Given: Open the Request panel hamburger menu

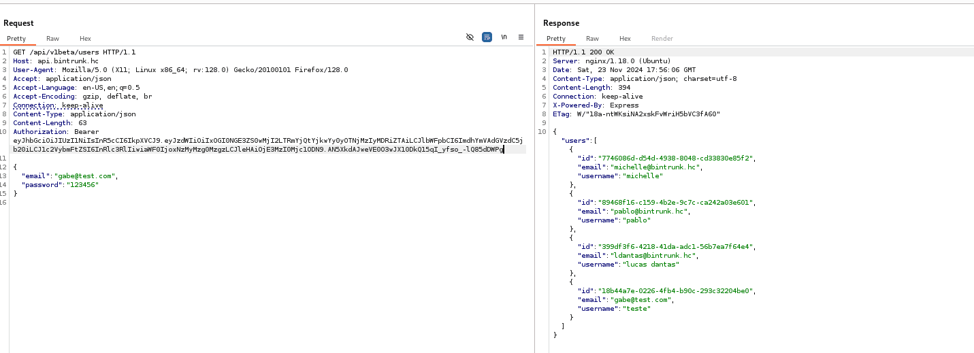Looking at the screenshot, I should [521, 37].
